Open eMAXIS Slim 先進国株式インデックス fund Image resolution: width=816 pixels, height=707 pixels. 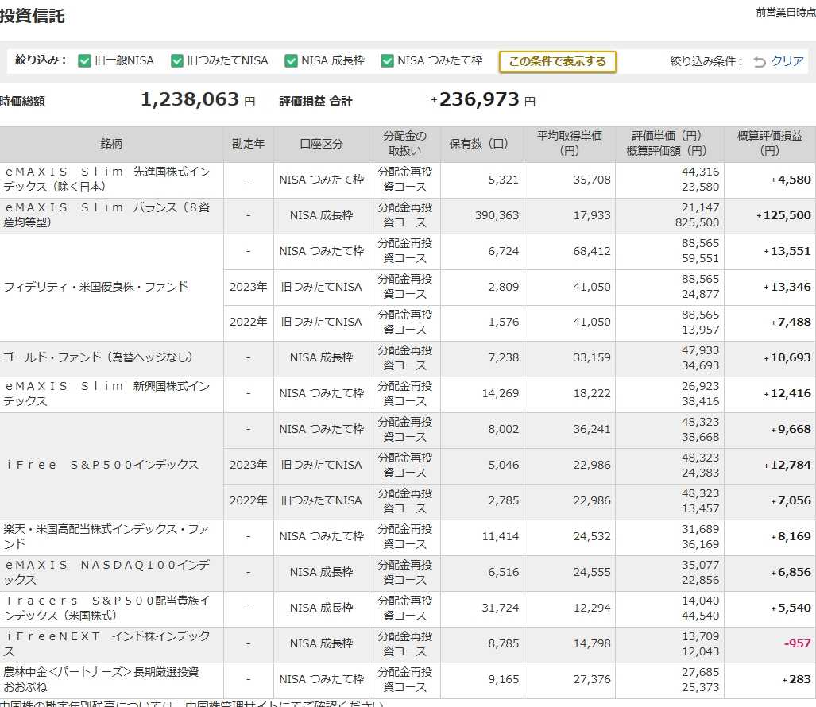(106, 179)
